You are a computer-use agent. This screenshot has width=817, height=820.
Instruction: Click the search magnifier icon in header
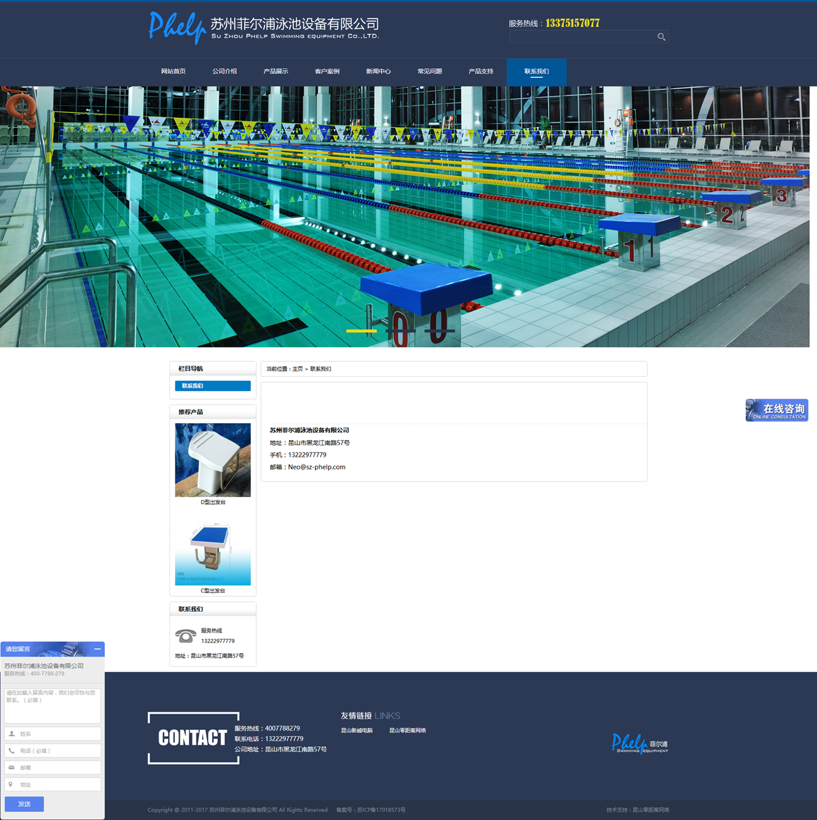tap(661, 37)
